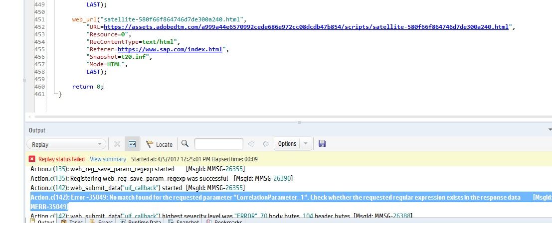Place cursor on the return 0 line
The height and width of the screenshot is (229, 552).
tap(88, 87)
